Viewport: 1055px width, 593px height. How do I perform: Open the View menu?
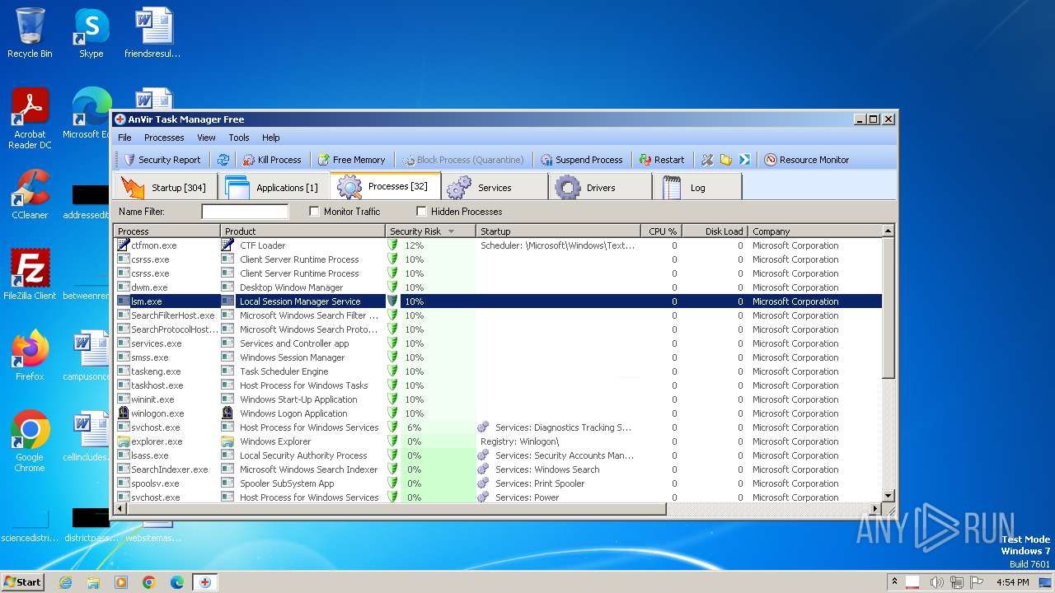click(206, 138)
